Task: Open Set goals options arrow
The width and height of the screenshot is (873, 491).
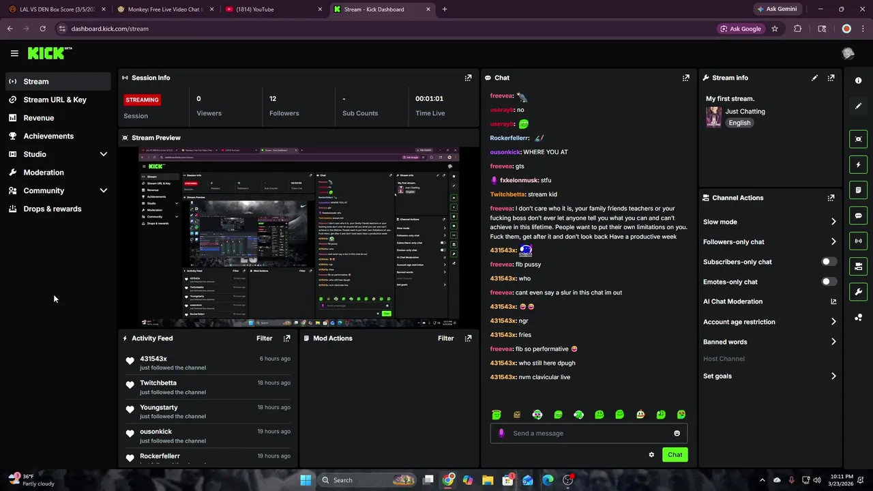Action: coord(833,376)
